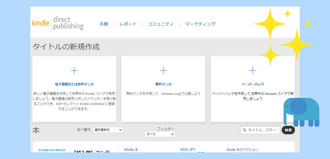The image size is (330, 159).
Task: Click the plus icon for ペーパーバック
Action: point(252,71)
